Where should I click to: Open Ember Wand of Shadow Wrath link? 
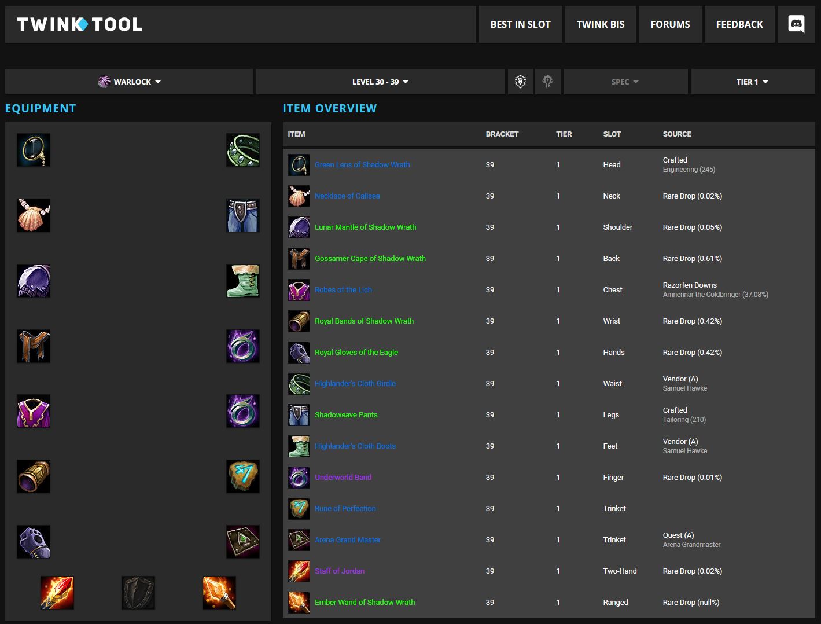(365, 603)
